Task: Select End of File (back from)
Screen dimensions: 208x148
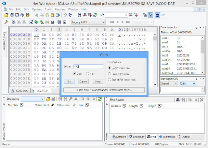Action: tap(109, 80)
